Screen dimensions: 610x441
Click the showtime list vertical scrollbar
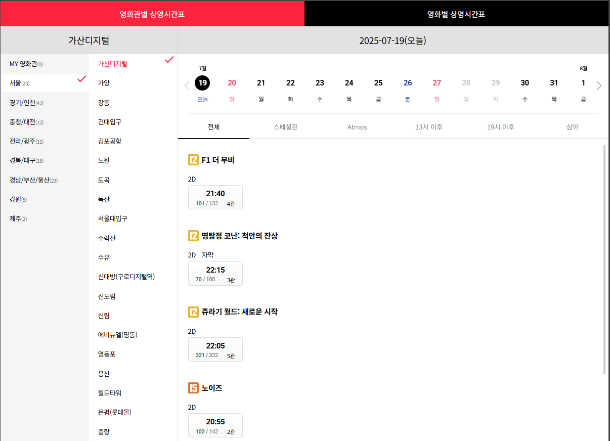pyautogui.click(x=604, y=259)
